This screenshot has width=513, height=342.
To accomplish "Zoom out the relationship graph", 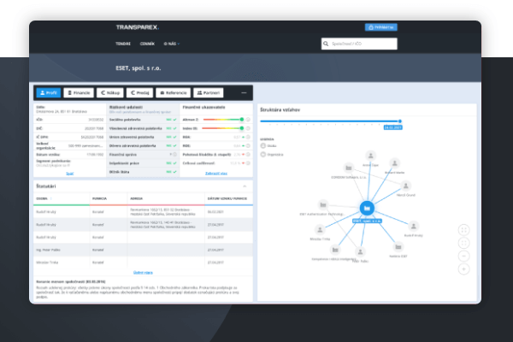I will [x=463, y=256].
